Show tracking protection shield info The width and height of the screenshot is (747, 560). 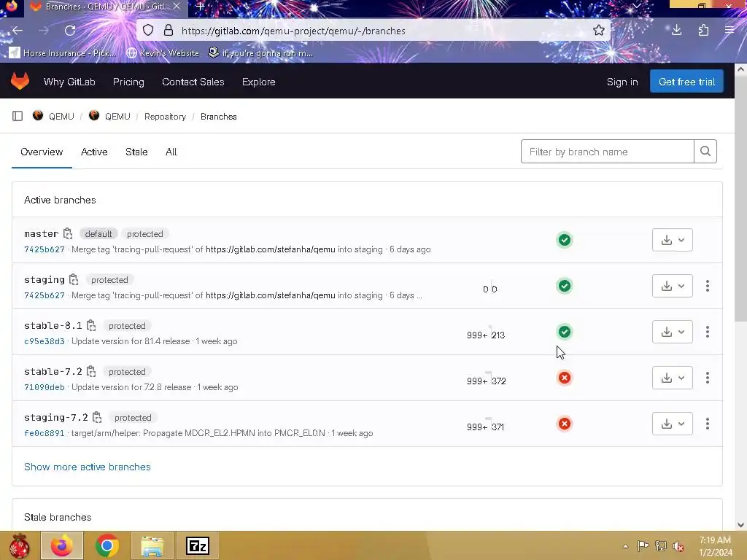tap(148, 31)
